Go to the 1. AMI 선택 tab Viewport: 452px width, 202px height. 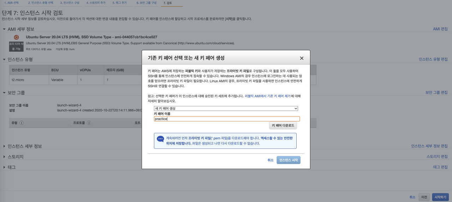click(11, 3)
